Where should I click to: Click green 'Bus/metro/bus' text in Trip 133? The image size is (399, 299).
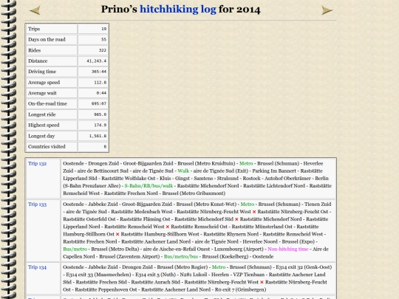[x=181, y=256]
